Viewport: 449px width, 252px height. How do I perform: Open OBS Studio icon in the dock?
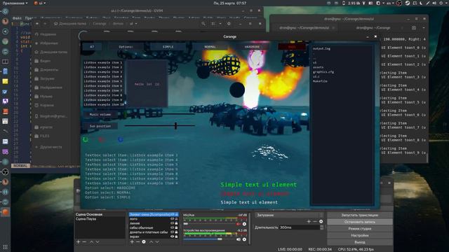(x=5, y=171)
